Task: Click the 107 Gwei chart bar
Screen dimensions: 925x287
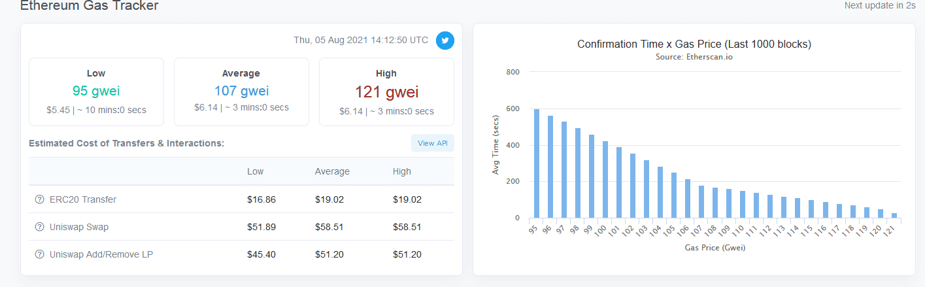Action: [x=701, y=202]
